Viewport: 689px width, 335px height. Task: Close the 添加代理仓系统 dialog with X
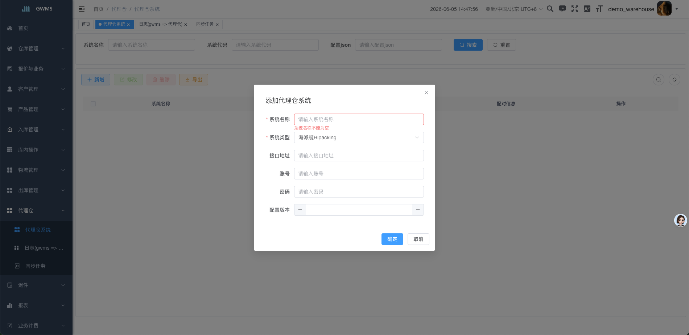[x=426, y=93]
